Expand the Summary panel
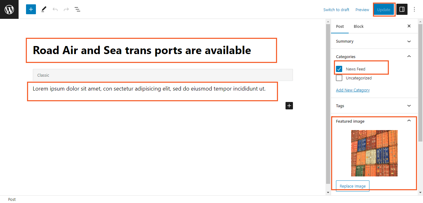 409,41
